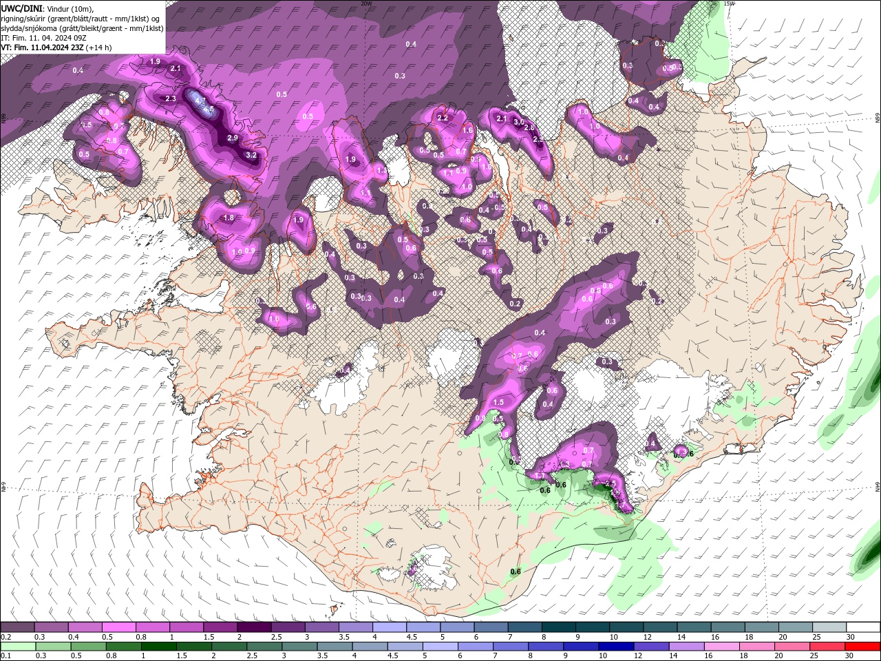Pick darkest purple upper swatch between 2 and 2.5

pyautogui.click(x=254, y=627)
